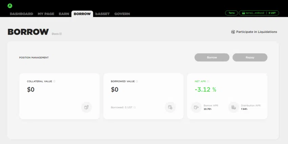Viewport: 288px width, 144px height.
Task: Click the Repay button
Action: pos(250,57)
